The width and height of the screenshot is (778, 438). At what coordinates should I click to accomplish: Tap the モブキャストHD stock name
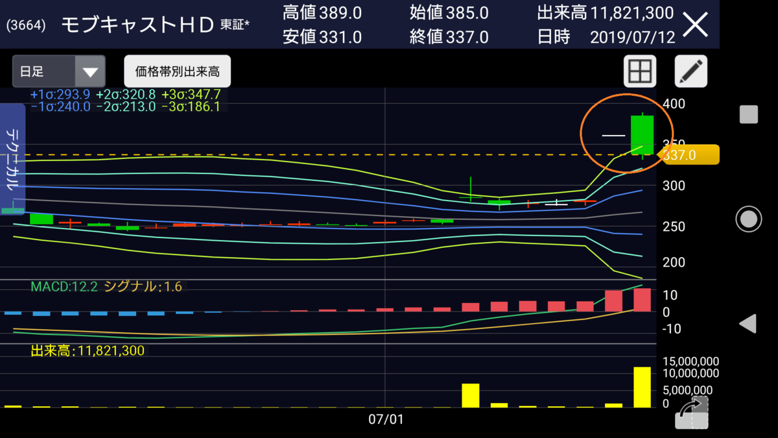pos(138,25)
